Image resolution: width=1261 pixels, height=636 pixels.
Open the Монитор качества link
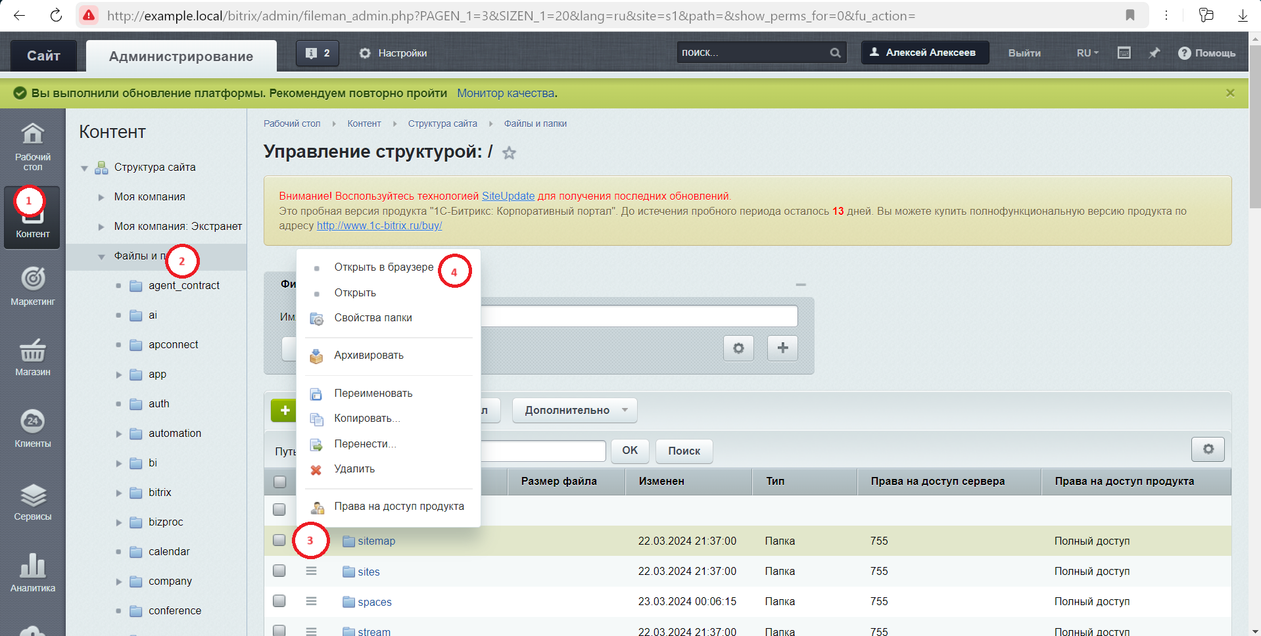click(506, 93)
